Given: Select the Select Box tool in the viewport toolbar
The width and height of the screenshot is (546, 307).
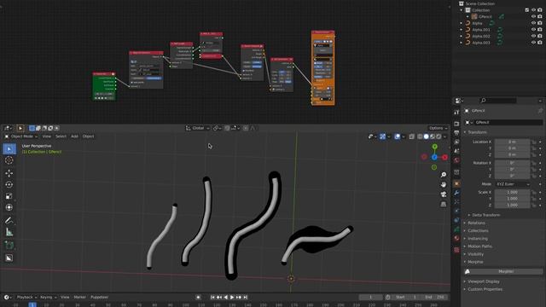Looking at the screenshot, I should pos(9,149).
